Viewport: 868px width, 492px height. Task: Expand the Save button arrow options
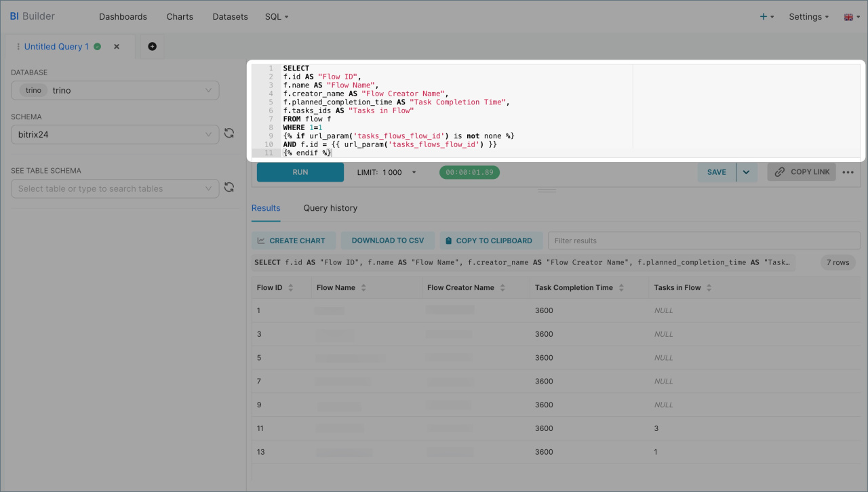(746, 172)
